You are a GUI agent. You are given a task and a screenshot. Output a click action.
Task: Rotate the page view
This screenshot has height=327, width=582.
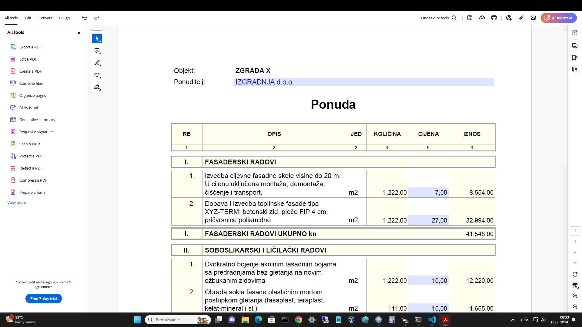[575, 274]
